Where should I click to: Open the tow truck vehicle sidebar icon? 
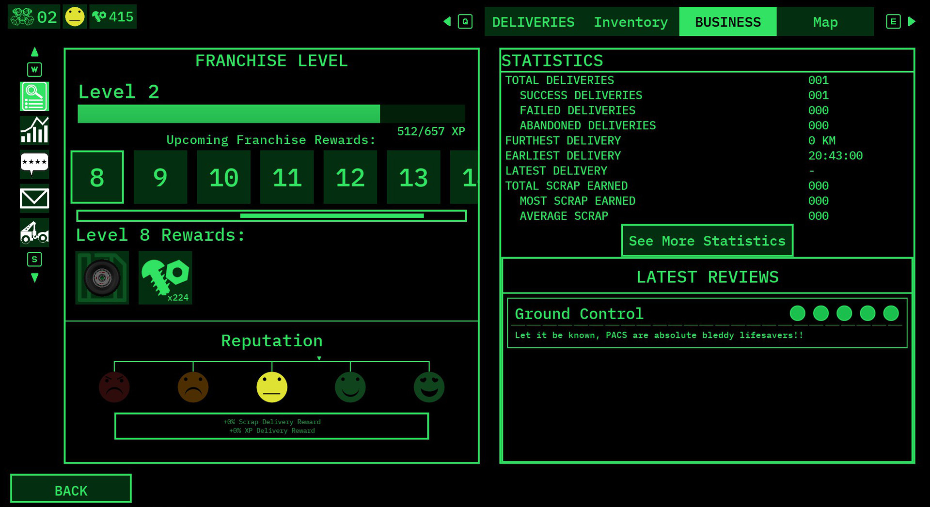click(x=34, y=232)
